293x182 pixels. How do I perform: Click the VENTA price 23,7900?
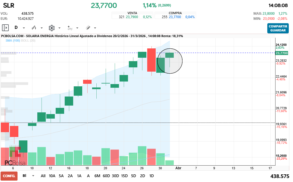point(132,17)
